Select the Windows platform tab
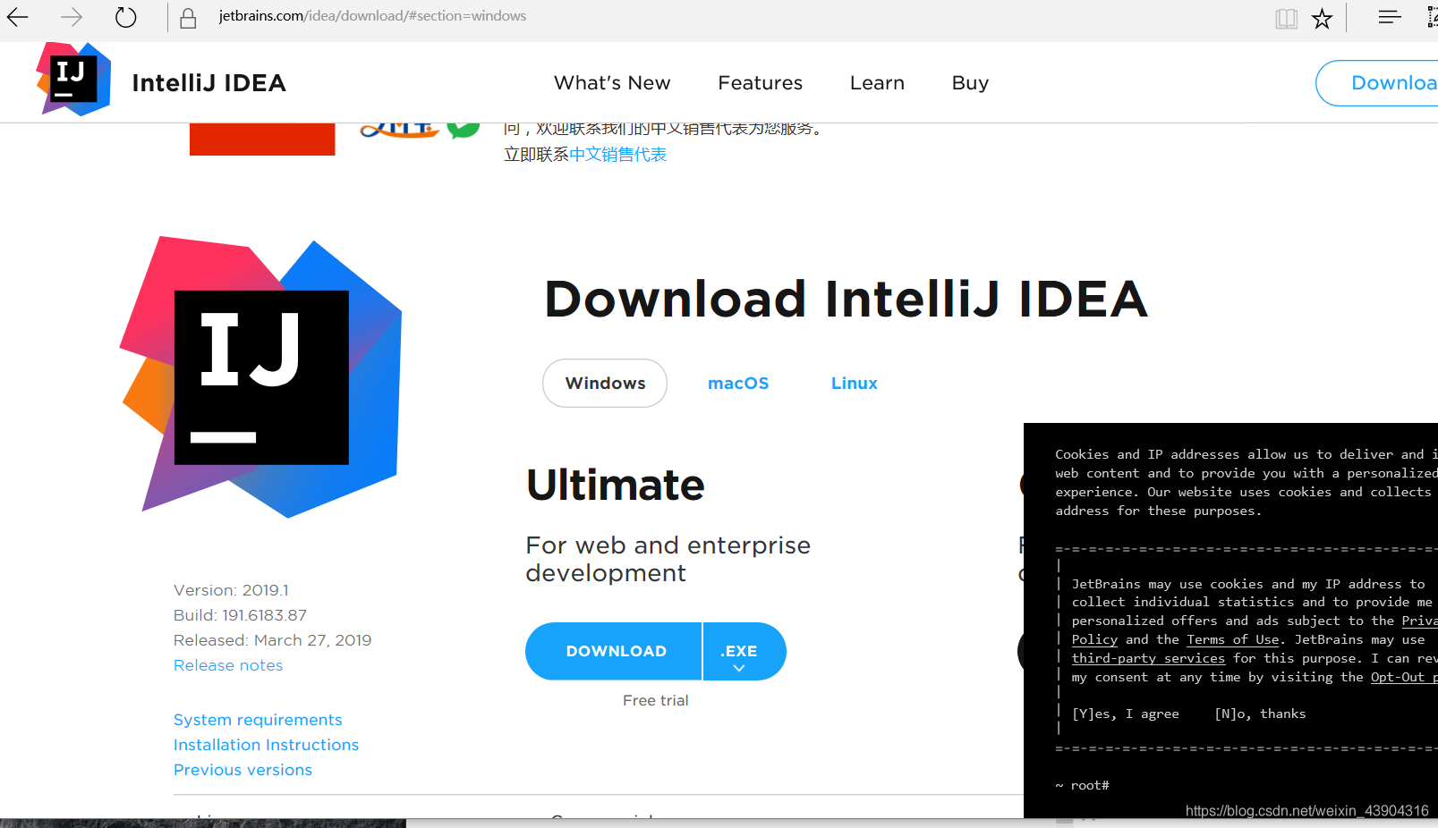Viewport: 1438px width, 828px height. pos(605,383)
